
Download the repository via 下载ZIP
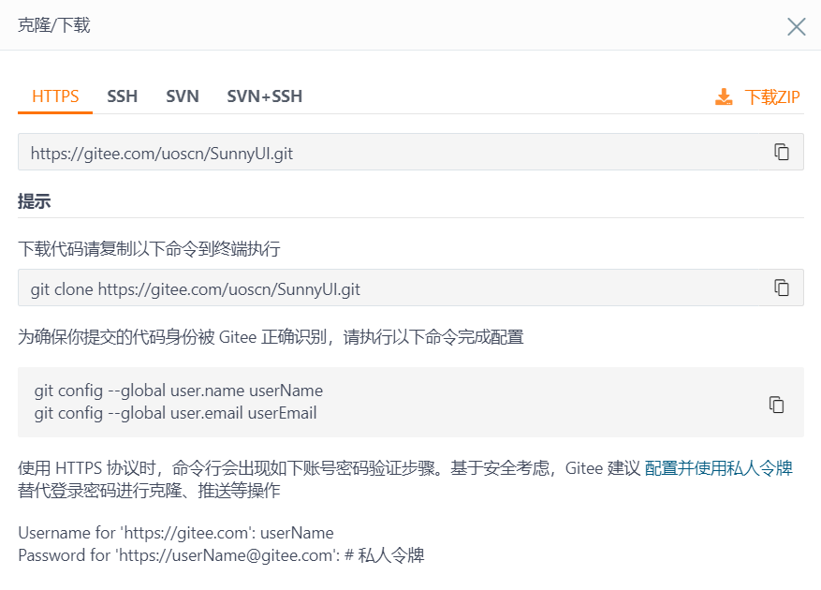pyautogui.click(x=772, y=97)
